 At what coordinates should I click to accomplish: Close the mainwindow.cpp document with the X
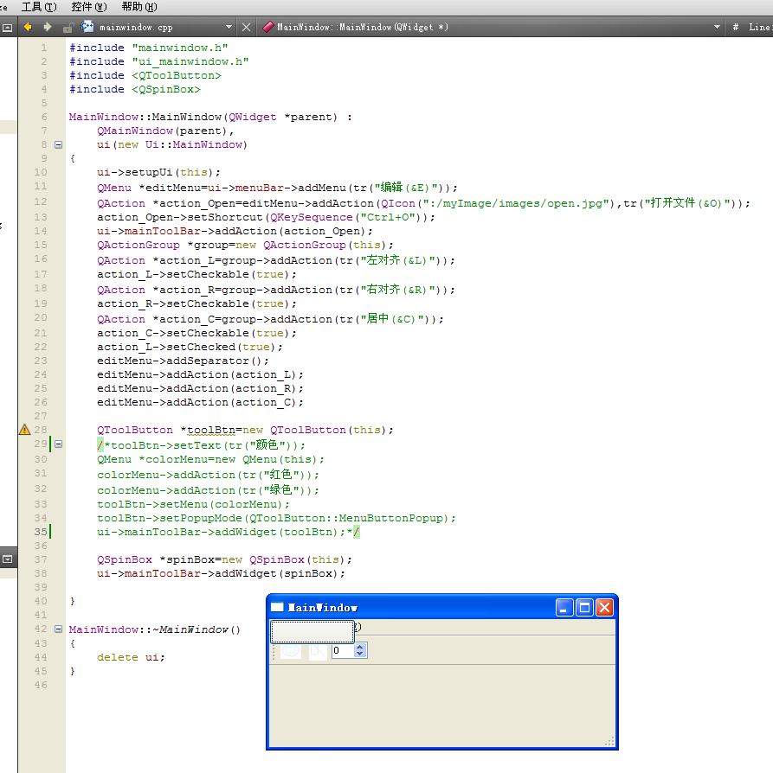click(247, 28)
